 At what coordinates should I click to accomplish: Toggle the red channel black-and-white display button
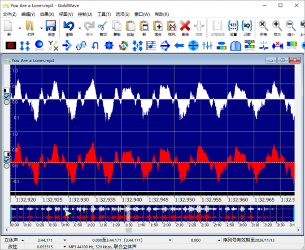point(7,154)
